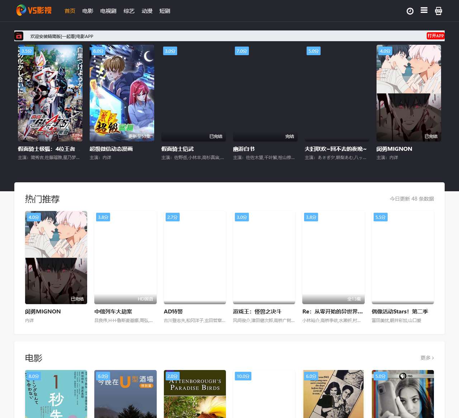The width and height of the screenshot is (459, 418).
Task: Open the 闵勇MIGNON title link
Action: coord(394,149)
